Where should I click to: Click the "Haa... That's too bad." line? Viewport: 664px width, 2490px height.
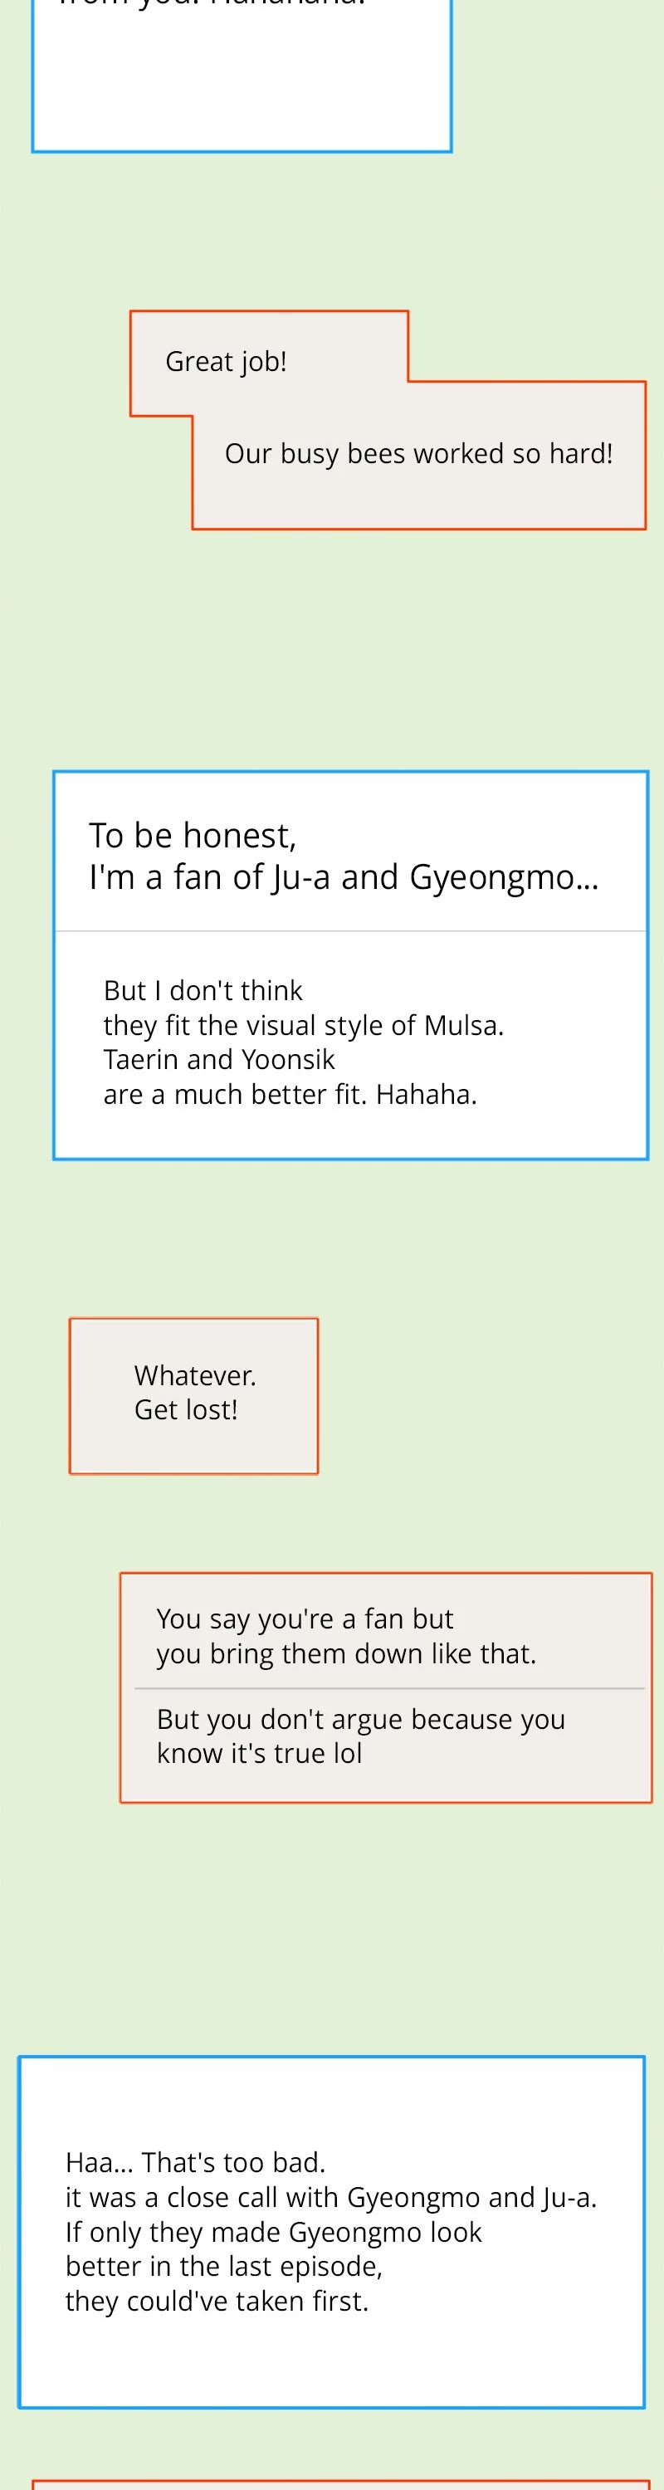(195, 2162)
